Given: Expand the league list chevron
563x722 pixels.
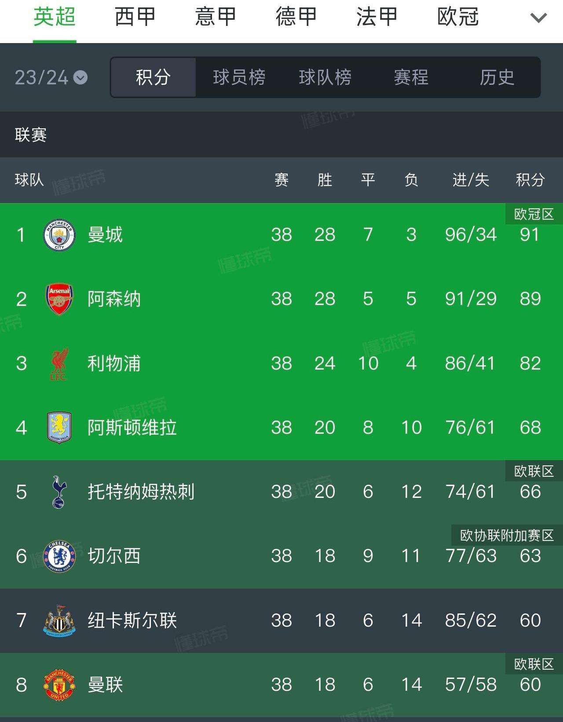Looking at the screenshot, I should point(538,18).
